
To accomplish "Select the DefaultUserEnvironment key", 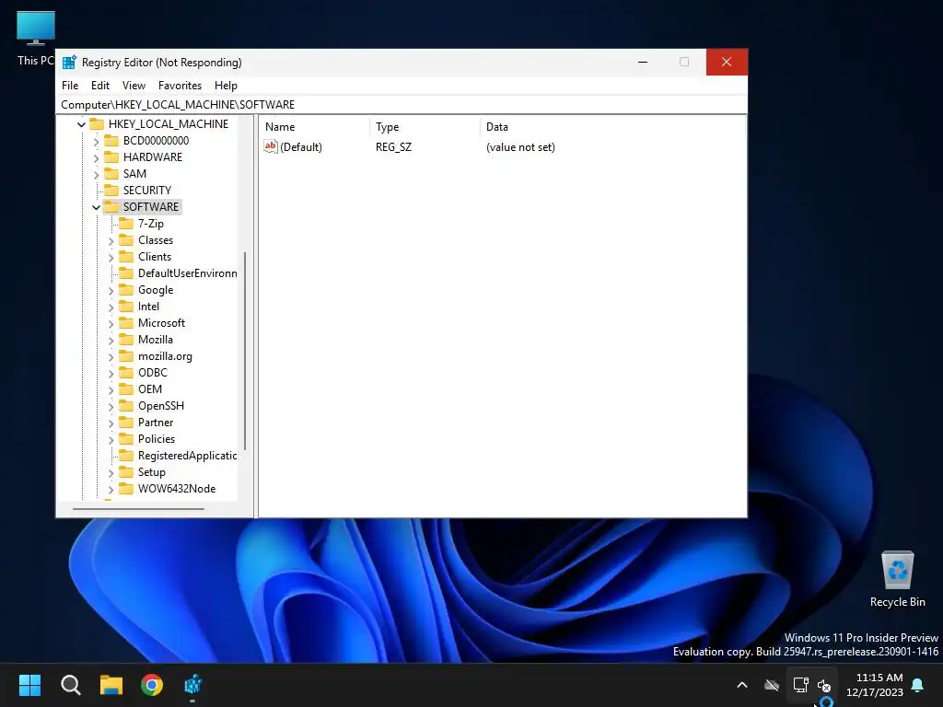I will tap(187, 273).
